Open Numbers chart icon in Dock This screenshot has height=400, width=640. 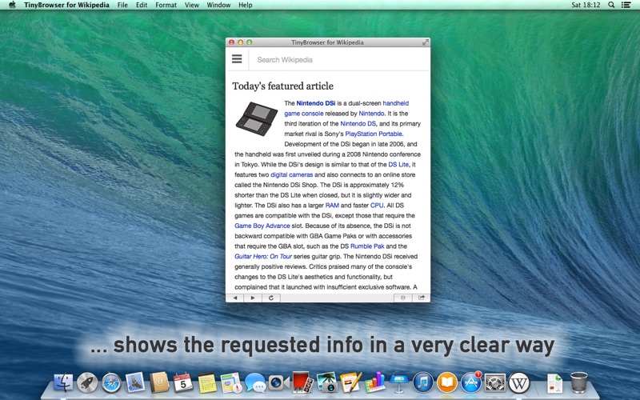coord(375,382)
